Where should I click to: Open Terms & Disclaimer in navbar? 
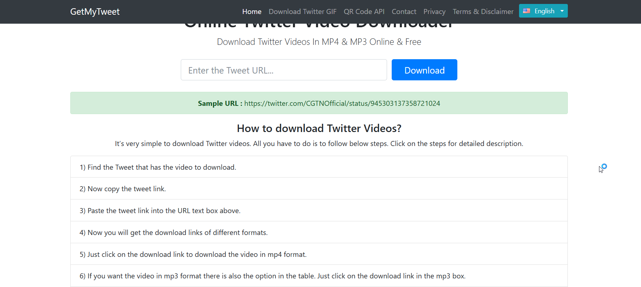point(483,12)
